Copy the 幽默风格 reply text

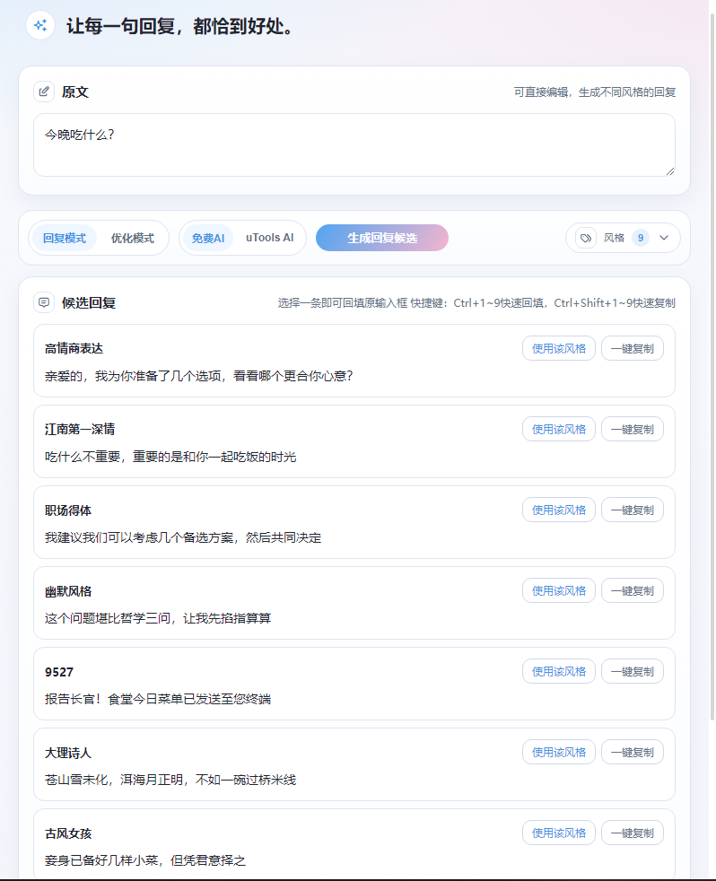632,590
